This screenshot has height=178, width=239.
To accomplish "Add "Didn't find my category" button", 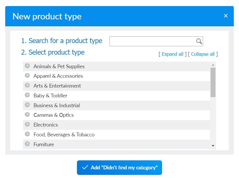I will [x=119, y=168].
